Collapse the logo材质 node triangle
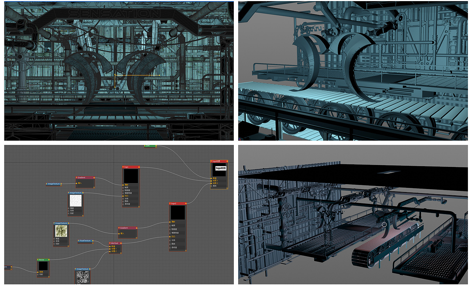472x285 pixels. (x=211, y=161)
